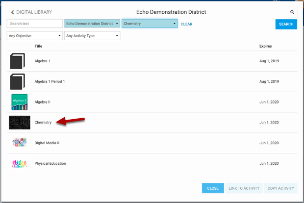Open the Any Activity Type dropdown
Image resolution: width=304 pixels, height=203 pixels.
coord(92,36)
